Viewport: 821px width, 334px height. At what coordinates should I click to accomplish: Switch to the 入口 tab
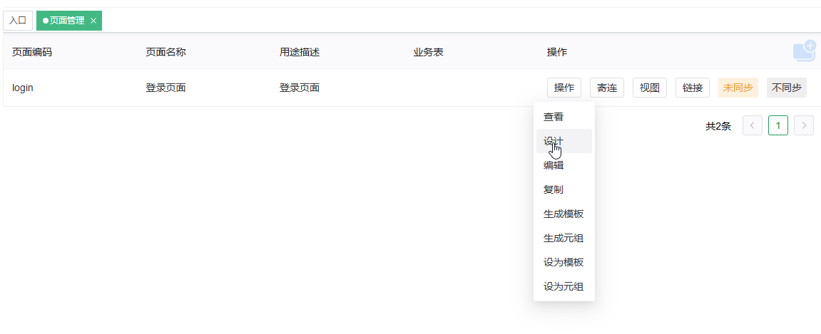pyautogui.click(x=18, y=21)
